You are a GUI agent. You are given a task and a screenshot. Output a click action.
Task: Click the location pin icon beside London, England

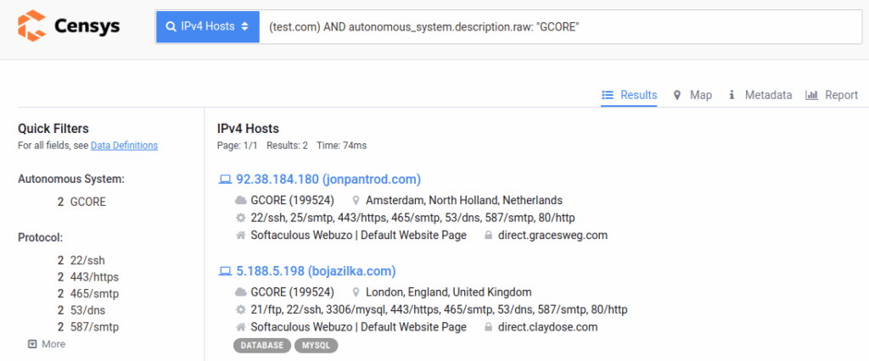356,292
